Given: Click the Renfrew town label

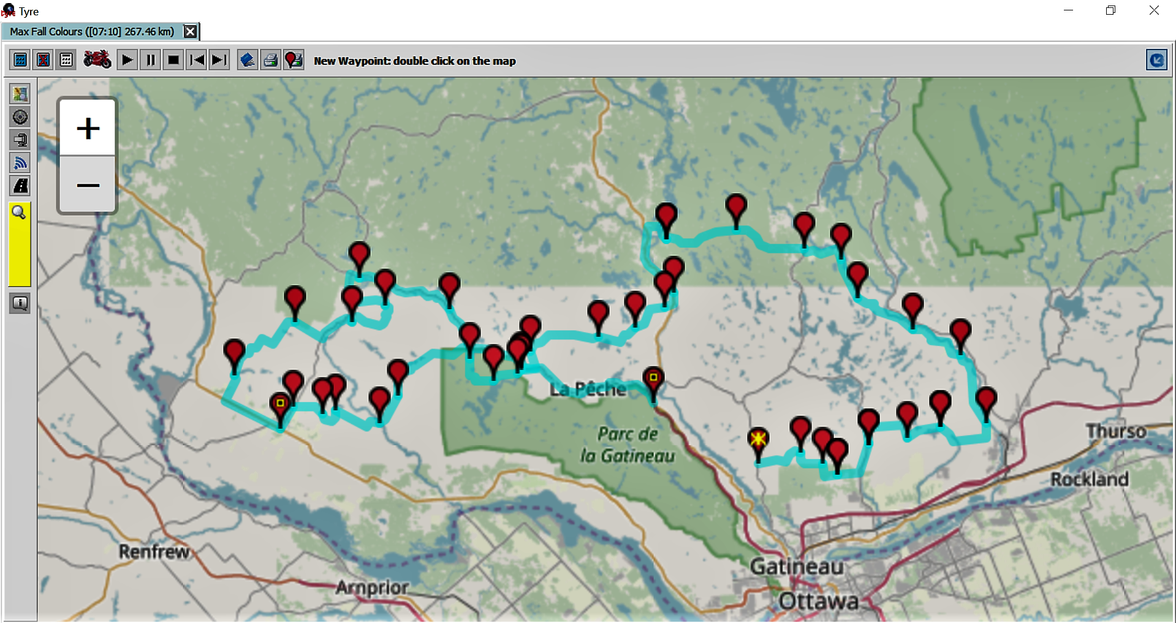Looking at the screenshot, I should click(154, 551).
